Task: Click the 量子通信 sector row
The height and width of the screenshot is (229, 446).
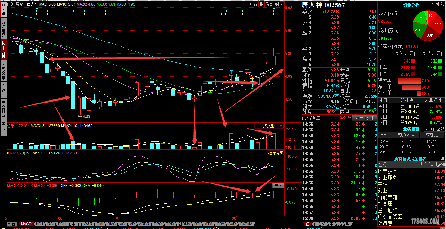Action: pyautogui.click(x=411, y=210)
